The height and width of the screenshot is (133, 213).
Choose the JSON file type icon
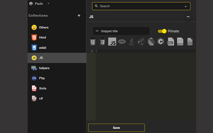[180, 42]
